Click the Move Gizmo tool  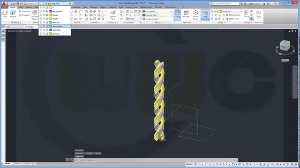195,15
